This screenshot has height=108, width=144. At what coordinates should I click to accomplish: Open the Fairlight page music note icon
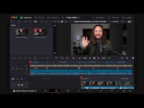click(x=101, y=91)
